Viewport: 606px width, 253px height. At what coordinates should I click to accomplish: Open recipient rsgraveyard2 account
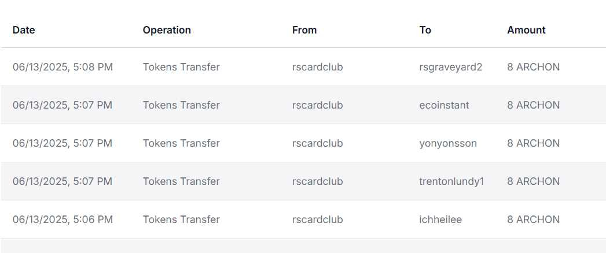coord(451,67)
